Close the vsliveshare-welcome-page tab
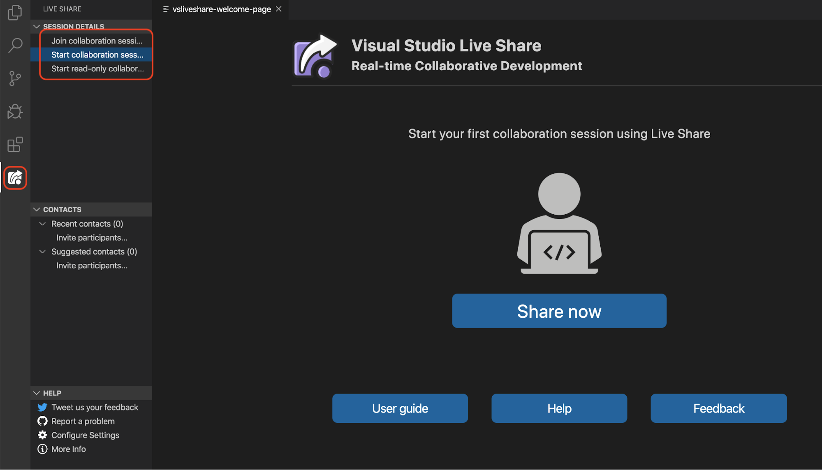This screenshot has height=470, width=822. click(279, 9)
